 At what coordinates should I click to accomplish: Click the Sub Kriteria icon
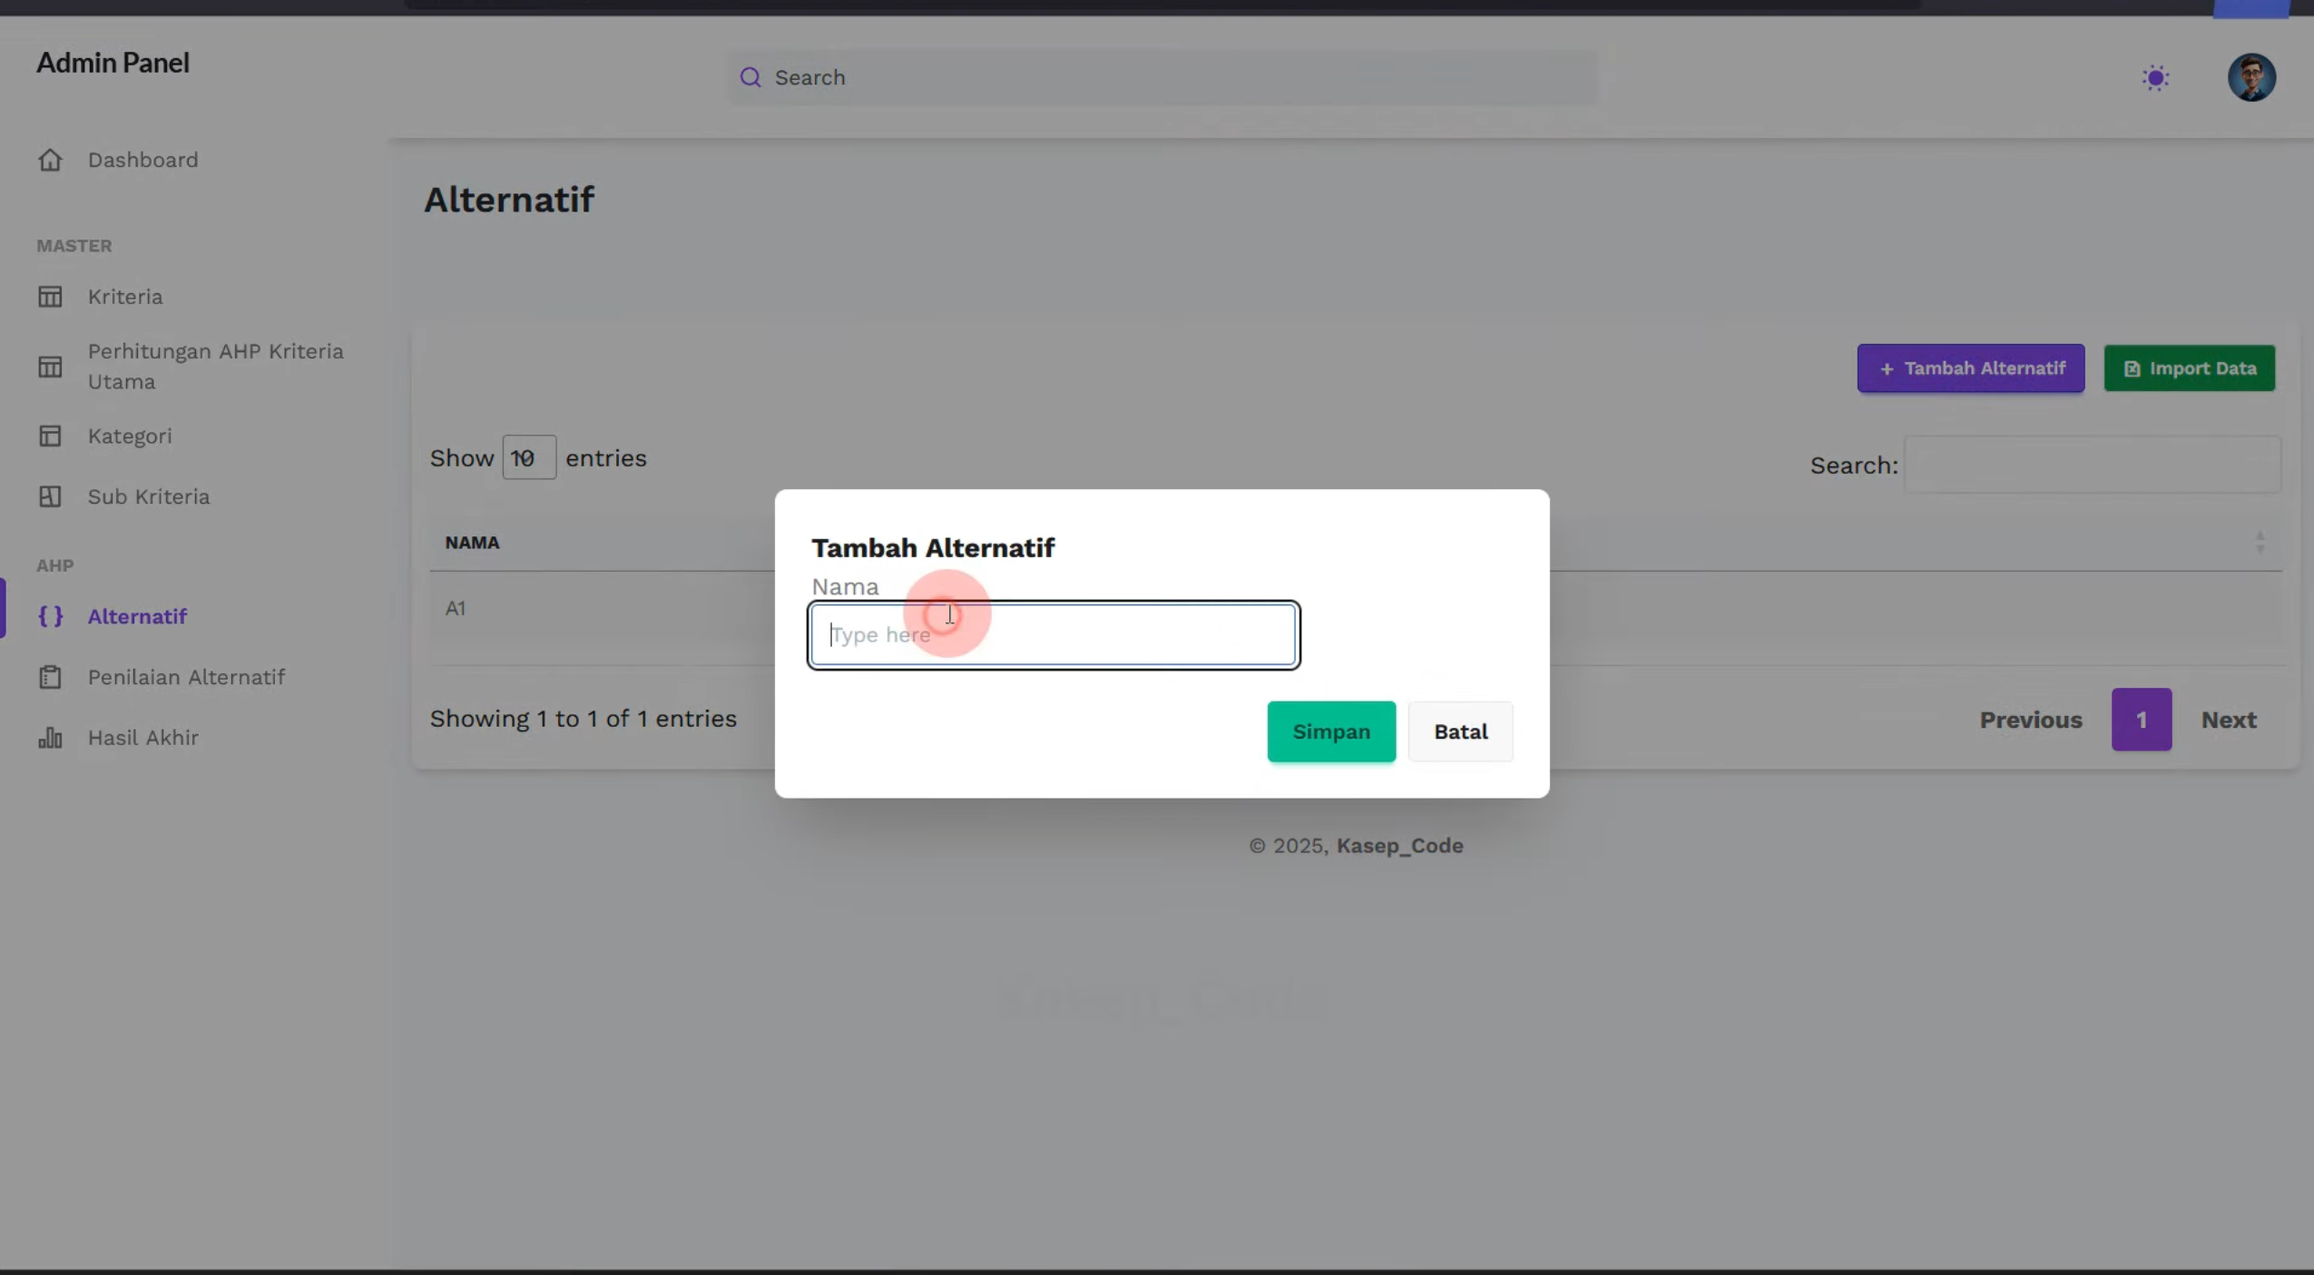click(x=50, y=496)
